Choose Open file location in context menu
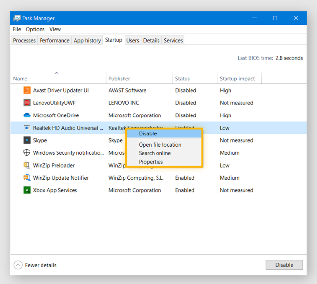 pos(164,145)
